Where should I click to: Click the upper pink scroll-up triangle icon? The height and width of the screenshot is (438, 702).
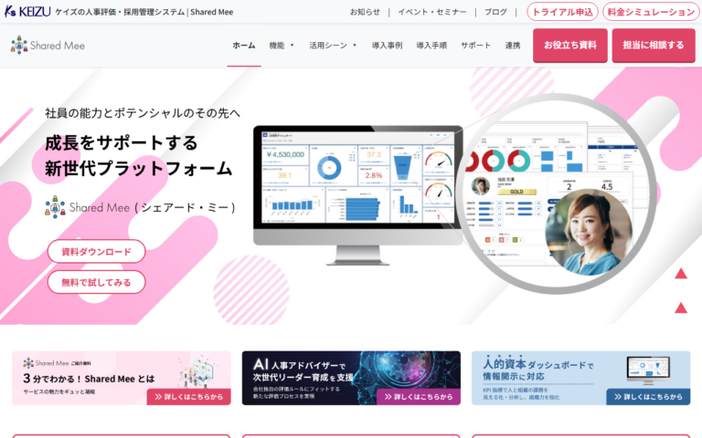tap(681, 273)
